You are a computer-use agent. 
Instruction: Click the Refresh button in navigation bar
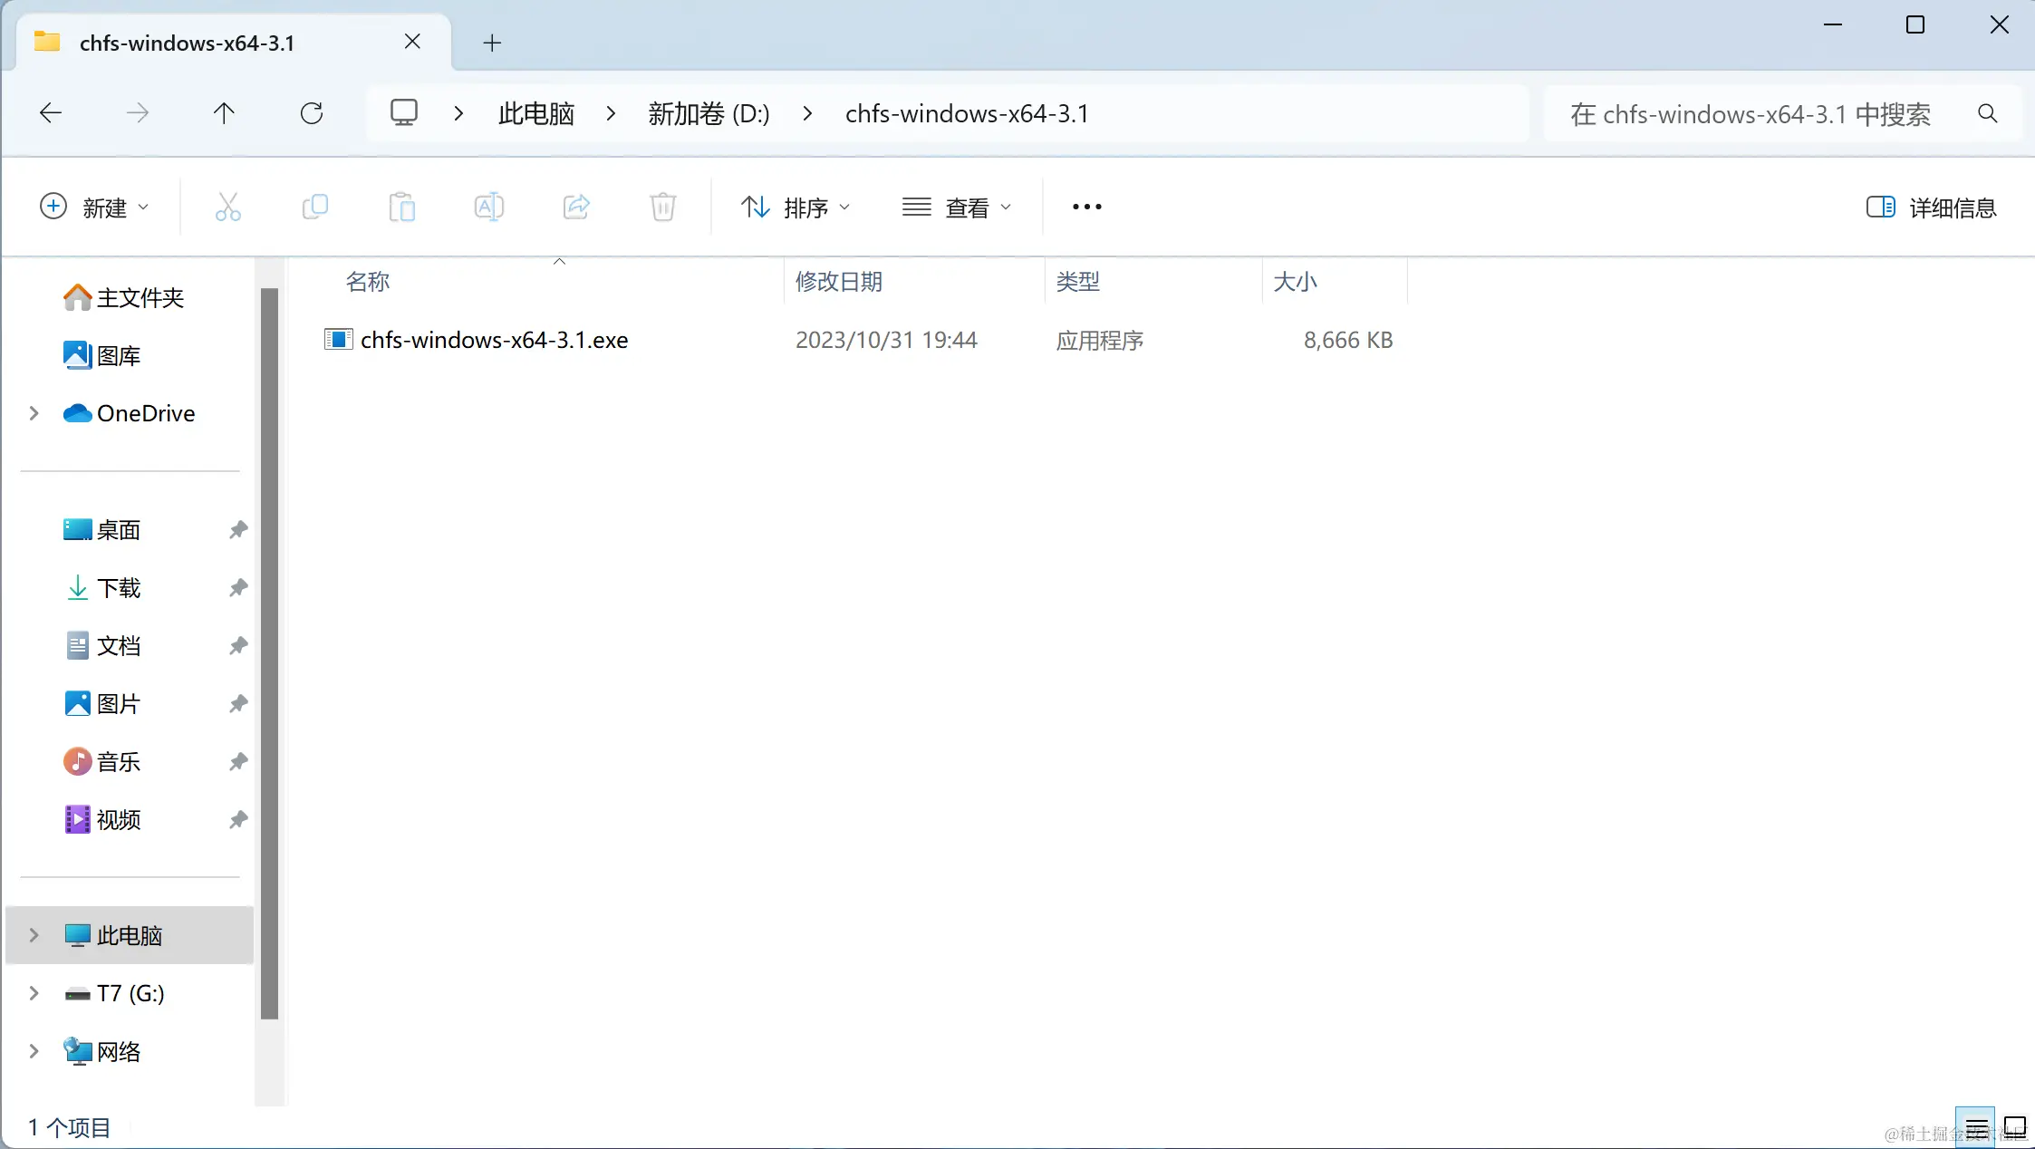[x=312, y=113]
